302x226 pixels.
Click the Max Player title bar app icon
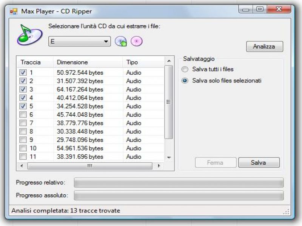coord(14,11)
